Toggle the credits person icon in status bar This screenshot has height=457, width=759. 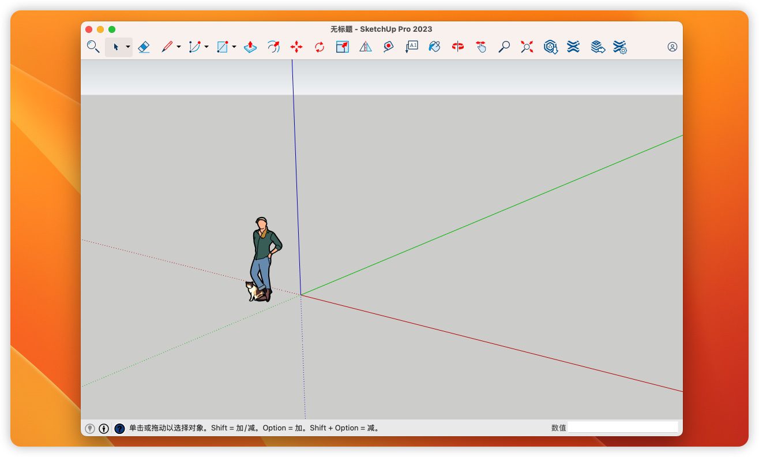point(104,428)
